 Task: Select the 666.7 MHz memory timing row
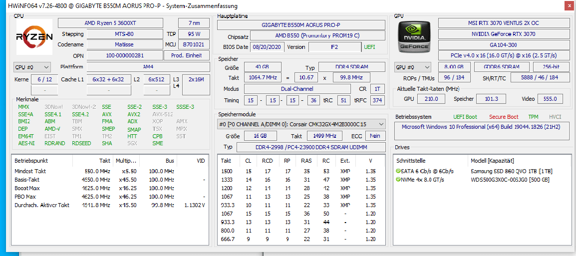301,239
